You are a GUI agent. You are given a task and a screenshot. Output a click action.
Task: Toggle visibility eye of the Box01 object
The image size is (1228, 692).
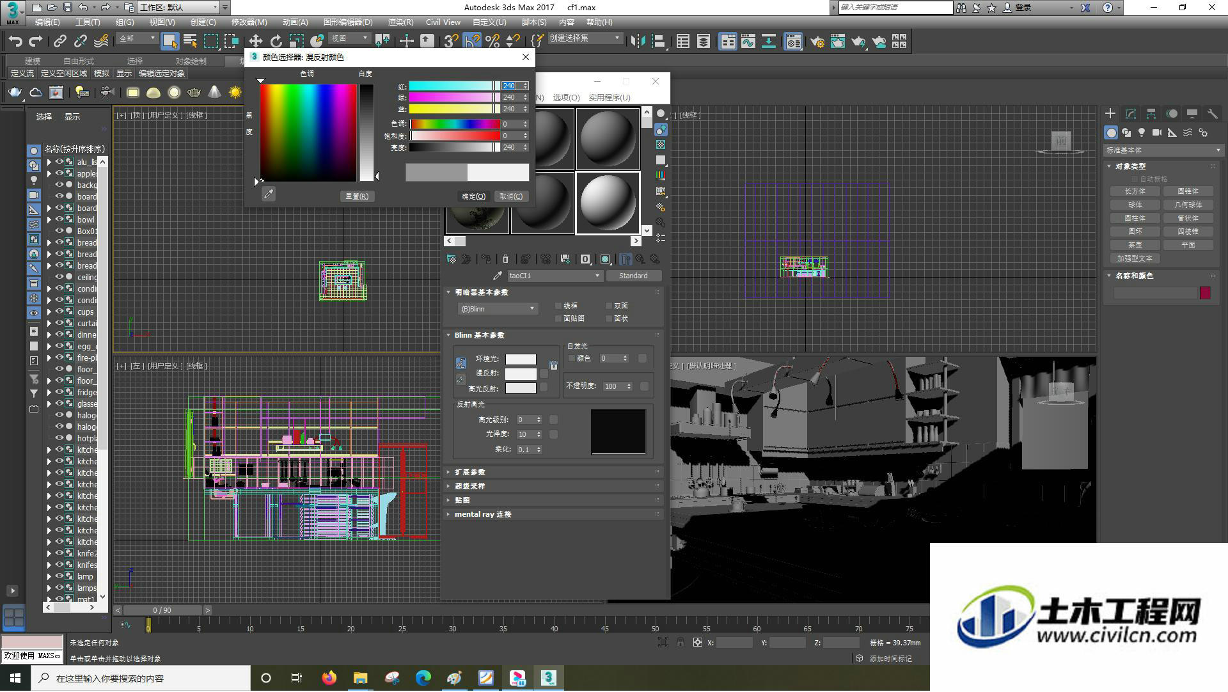point(59,231)
